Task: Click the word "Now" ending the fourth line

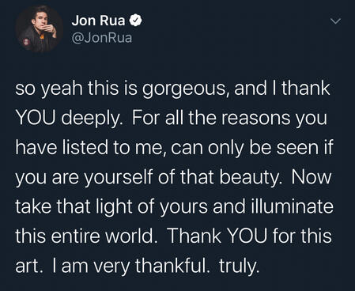Action: tap(312, 177)
